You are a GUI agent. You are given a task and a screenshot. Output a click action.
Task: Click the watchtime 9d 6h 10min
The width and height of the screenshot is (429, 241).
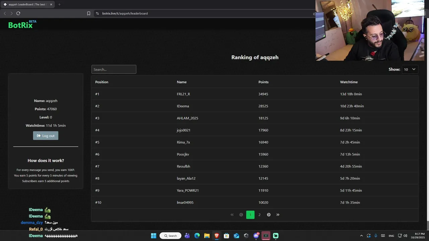point(350,118)
